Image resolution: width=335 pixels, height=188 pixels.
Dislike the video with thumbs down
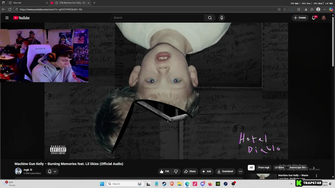coord(176,171)
